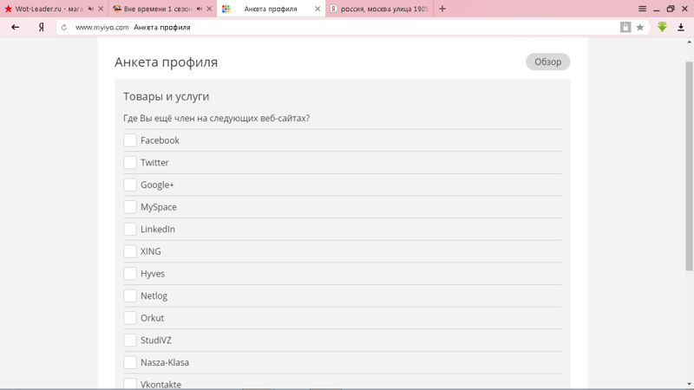The width and height of the screenshot is (694, 390).
Task: Go back with the browser back arrow
Action: 15,28
